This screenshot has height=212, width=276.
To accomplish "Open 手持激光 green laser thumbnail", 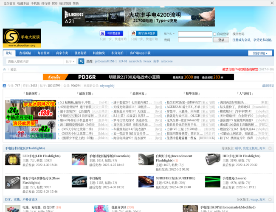I will 213,181.
